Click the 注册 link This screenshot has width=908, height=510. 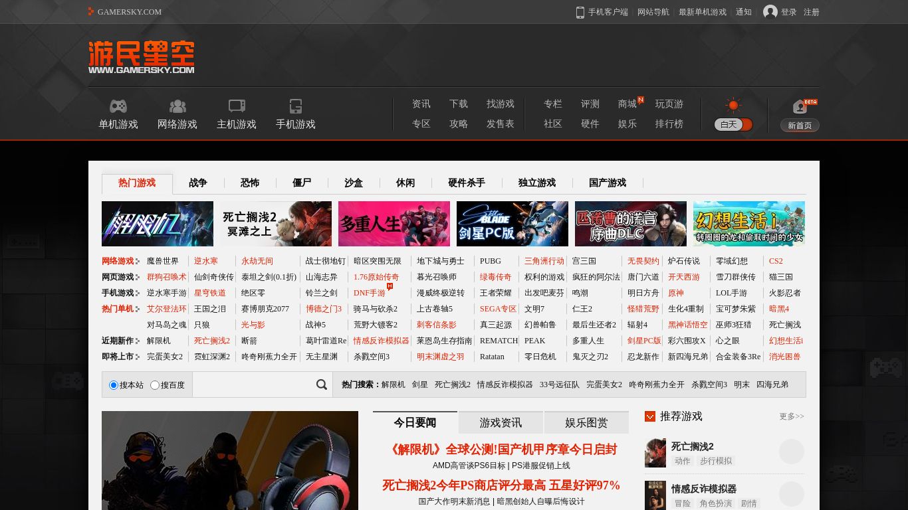[812, 12]
